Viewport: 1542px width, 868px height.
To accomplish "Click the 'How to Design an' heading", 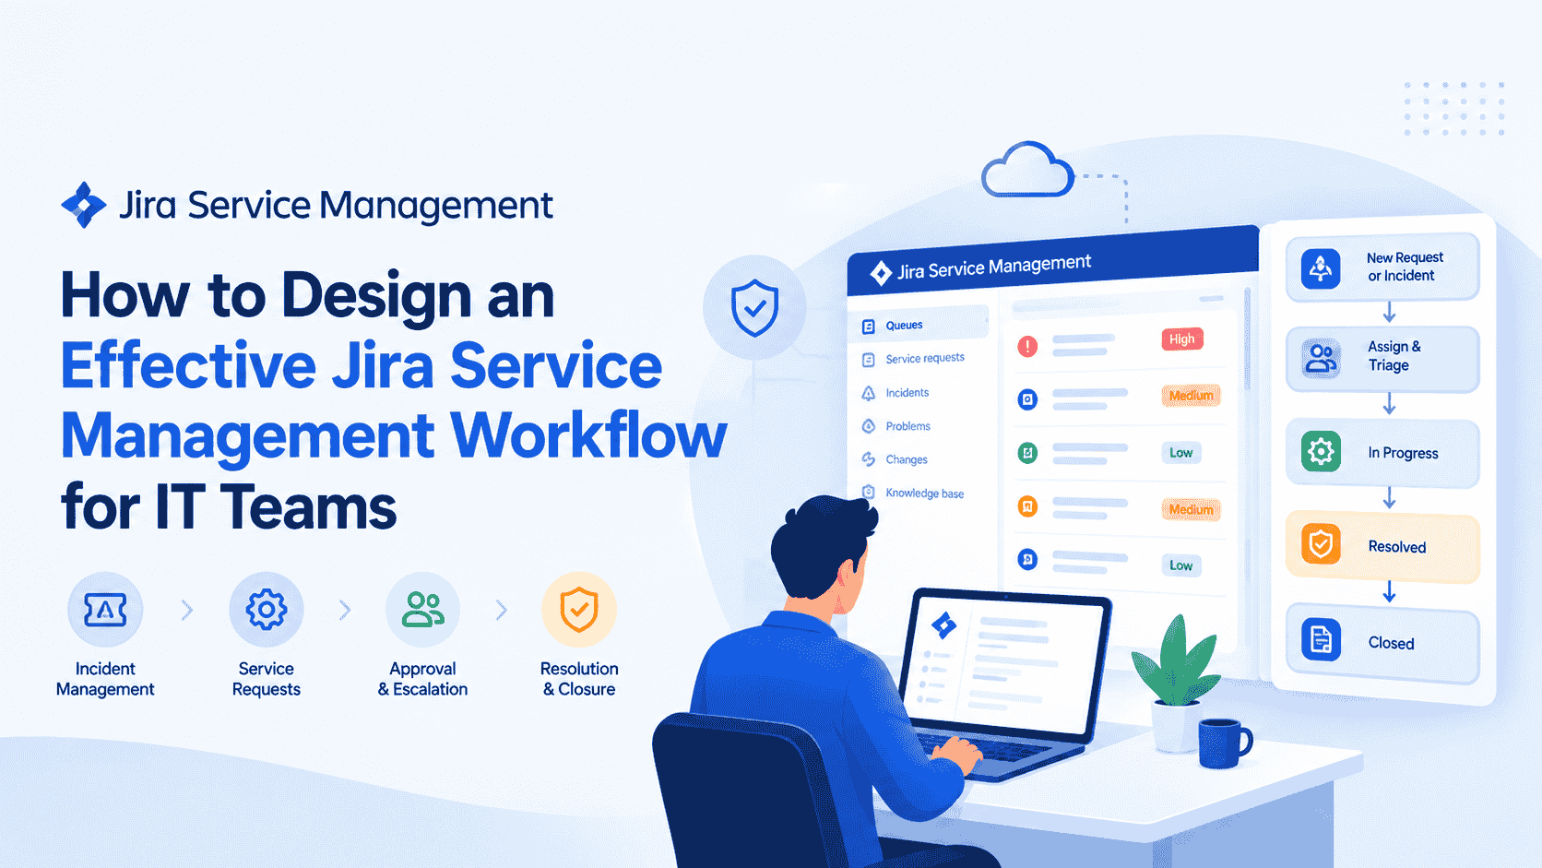I will (308, 295).
